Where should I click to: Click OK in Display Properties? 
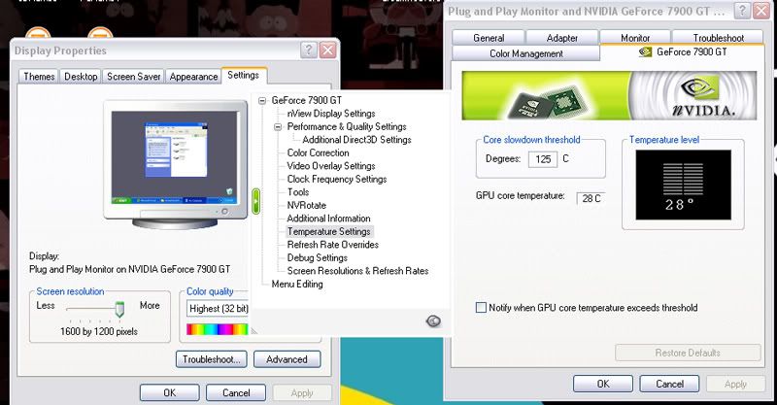[169, 392]
